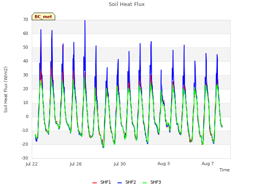Toggle the SHF1 series in the legend

[102, 182]
